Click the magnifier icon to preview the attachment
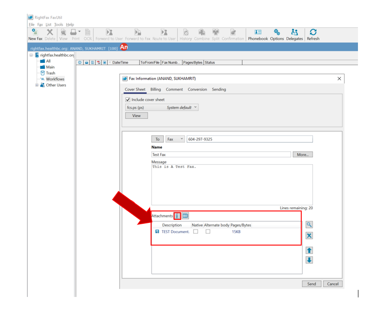The width and height of the screenshot is (377, 320). point(309,225)
